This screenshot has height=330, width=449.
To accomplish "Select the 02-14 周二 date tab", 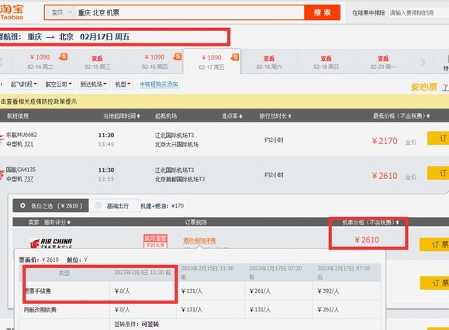I will point(40,61).
